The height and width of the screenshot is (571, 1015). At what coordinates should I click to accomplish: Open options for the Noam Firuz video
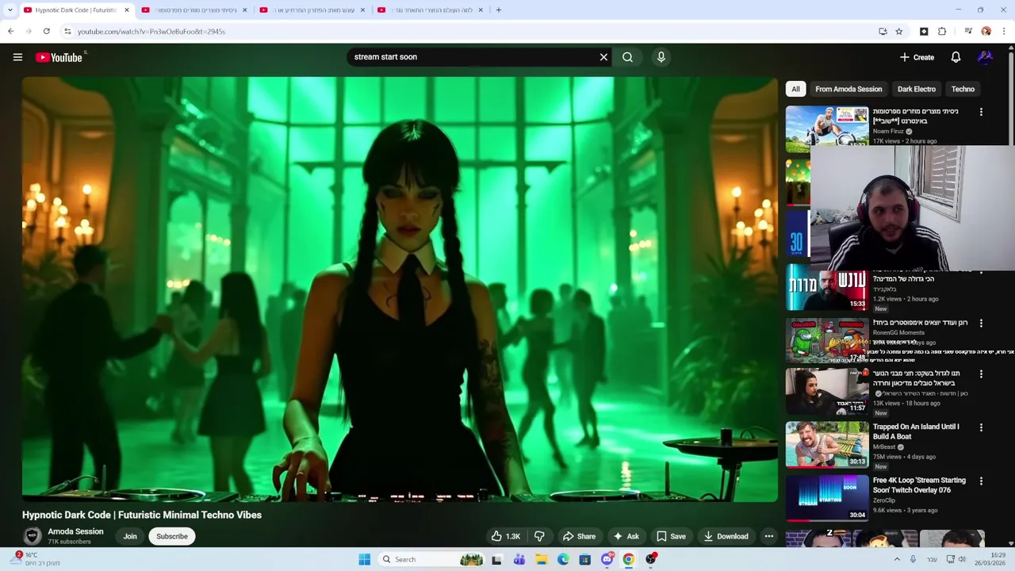tap(981, 112)
